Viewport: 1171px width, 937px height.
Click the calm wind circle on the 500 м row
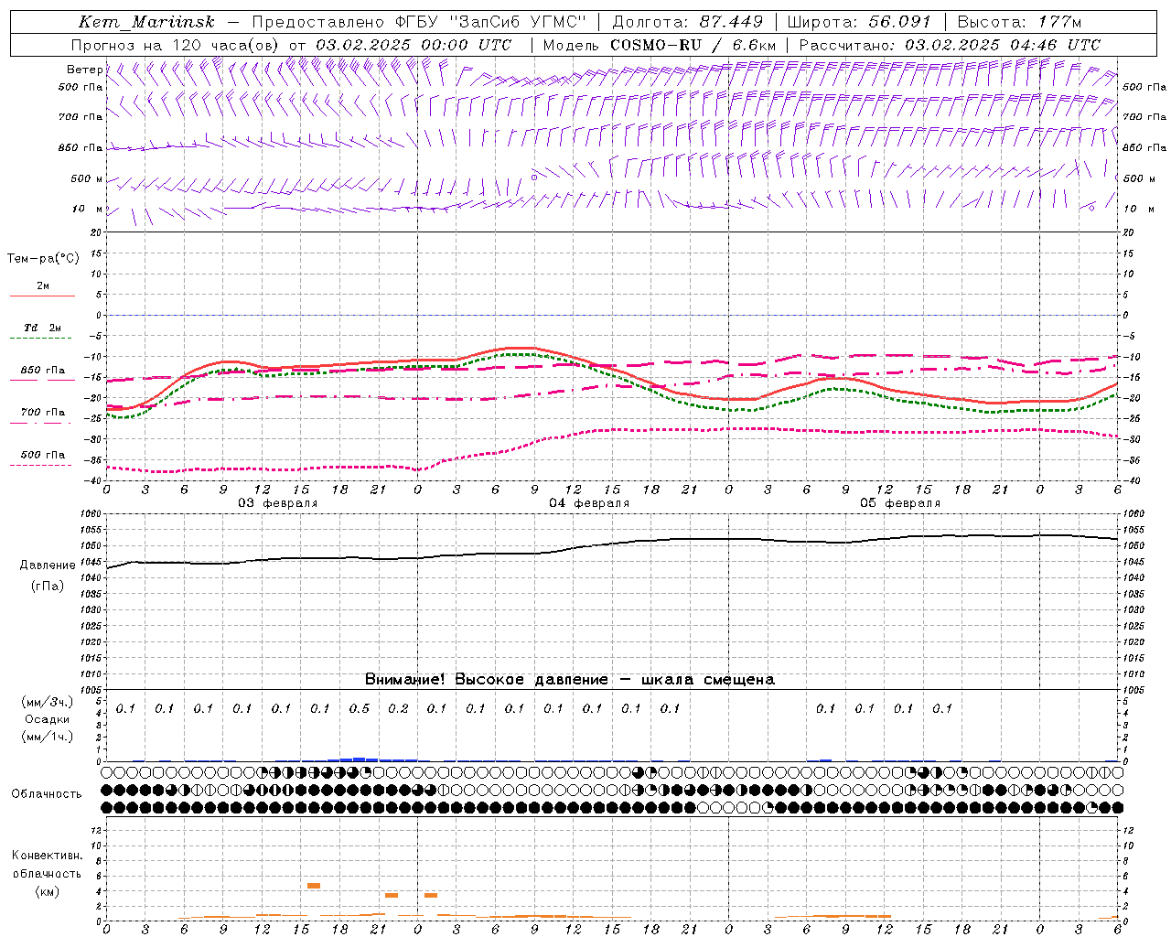[x=534, y=178]
